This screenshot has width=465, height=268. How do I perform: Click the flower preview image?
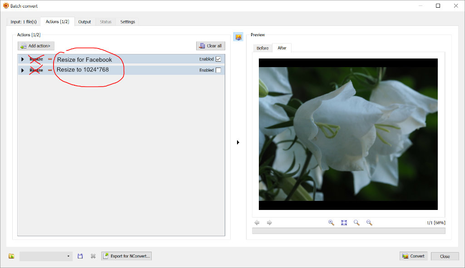coord(348,134)
